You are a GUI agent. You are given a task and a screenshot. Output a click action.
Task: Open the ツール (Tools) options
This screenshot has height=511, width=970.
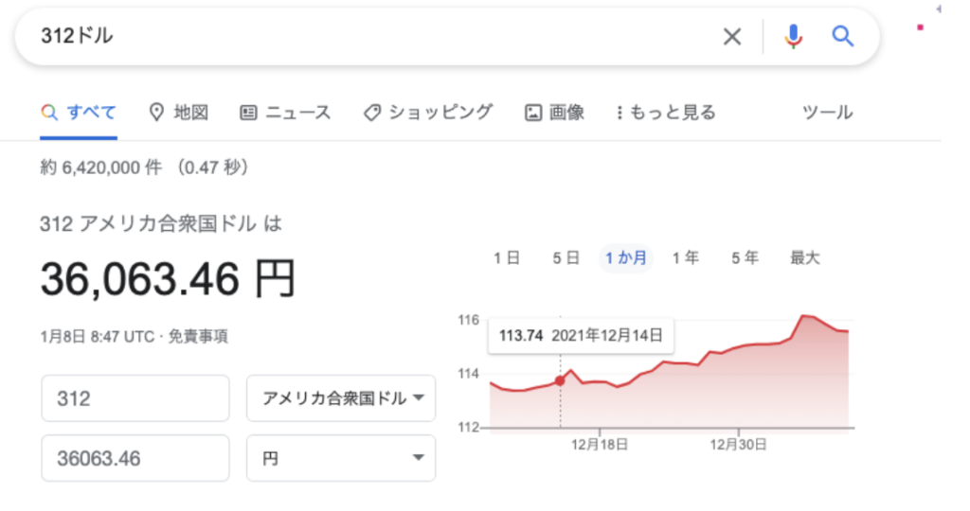(827, 113)
